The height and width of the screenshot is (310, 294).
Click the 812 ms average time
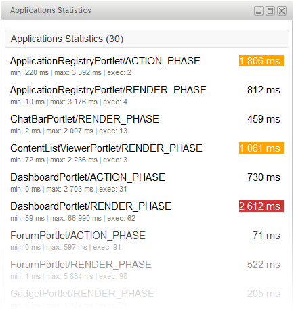click(x=264, y=90)
